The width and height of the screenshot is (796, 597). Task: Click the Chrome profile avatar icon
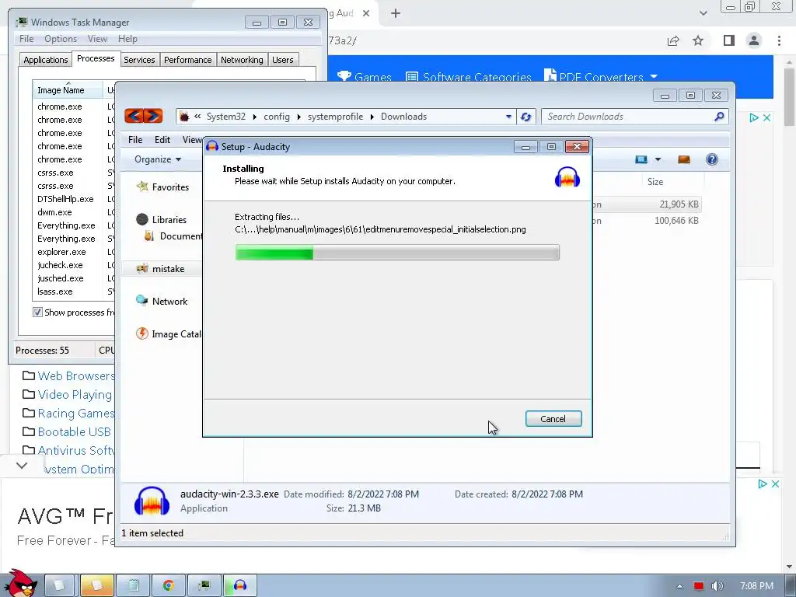(x=754, y=40)
